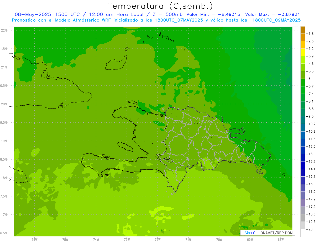Image resolution: width=315 pixels, height=243 pixels.
Task: Click the -3.2 legend value
Action: (x=310, y=49)
